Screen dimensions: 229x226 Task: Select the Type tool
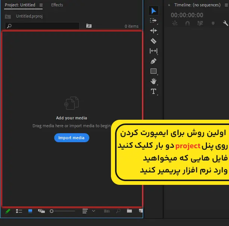154,91
